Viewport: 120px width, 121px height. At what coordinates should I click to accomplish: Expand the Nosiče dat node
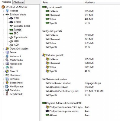3,64
